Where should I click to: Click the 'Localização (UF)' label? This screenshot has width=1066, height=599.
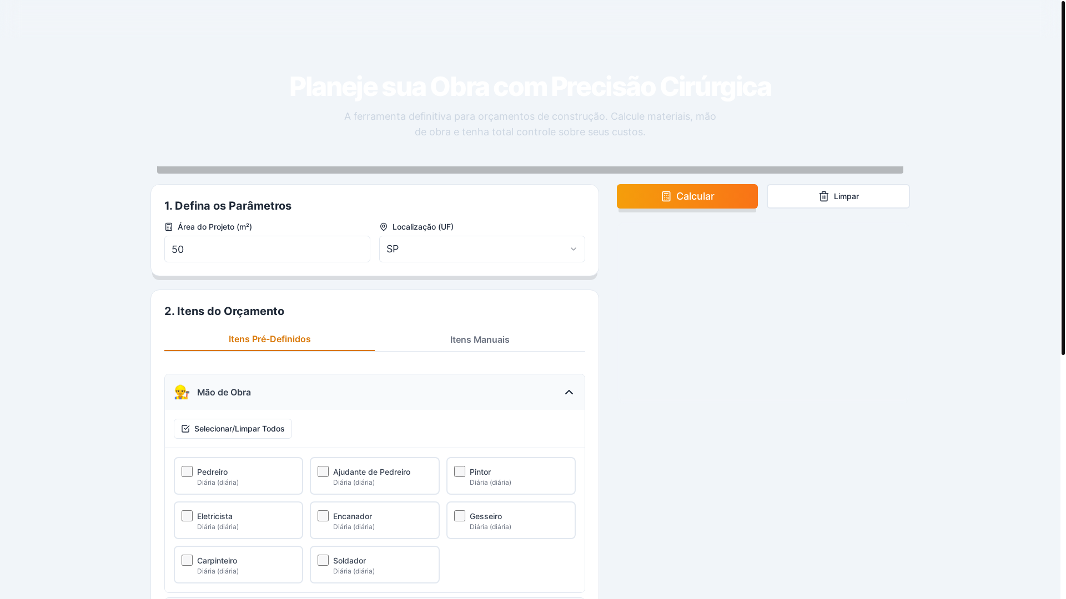pyautogui.click(x=423, y=227)
